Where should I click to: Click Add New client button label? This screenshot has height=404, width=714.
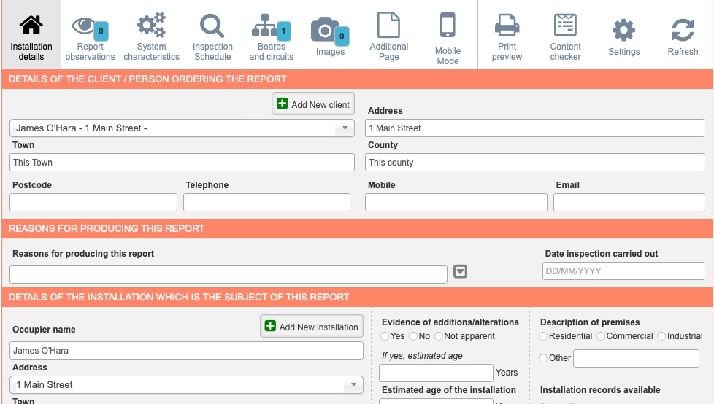point(320,104)
